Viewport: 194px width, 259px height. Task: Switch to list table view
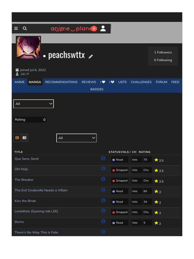pyautogui.click(x=25, y=138)
